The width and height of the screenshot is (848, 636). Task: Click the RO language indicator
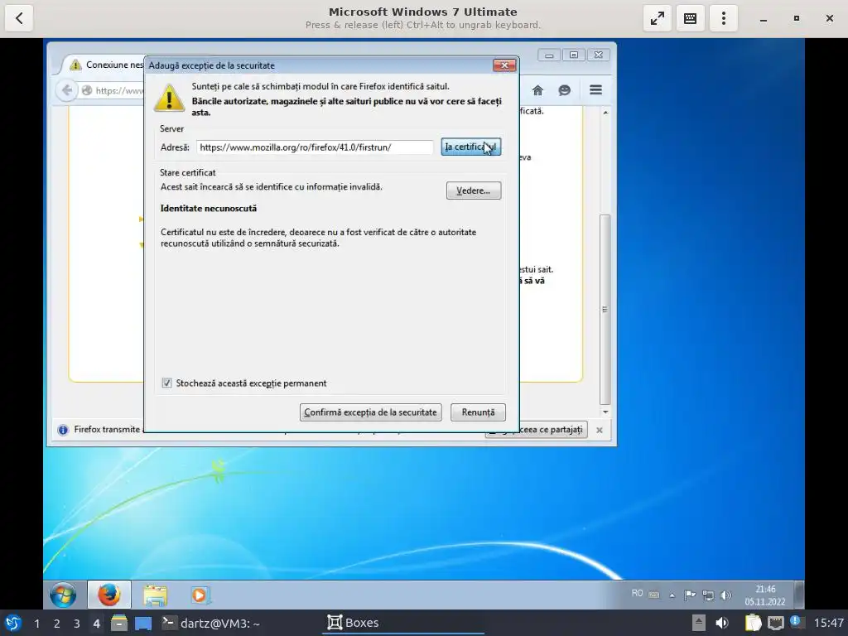[637, 593]
